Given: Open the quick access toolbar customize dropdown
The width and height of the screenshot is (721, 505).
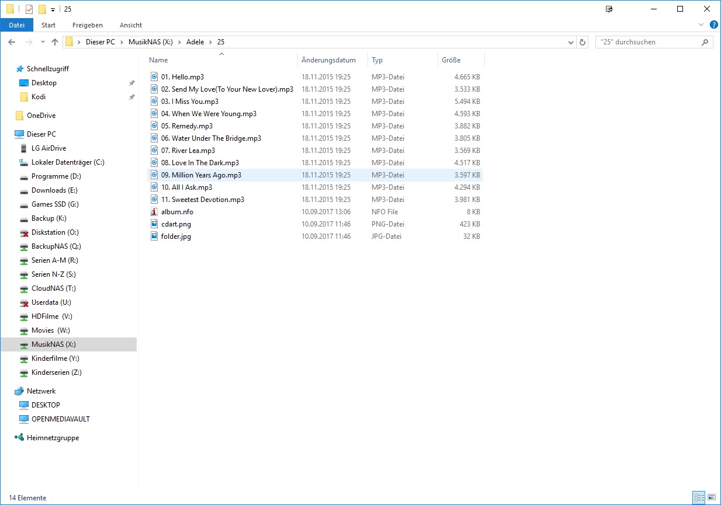Looking at the screenshot, I should (53, 10).
